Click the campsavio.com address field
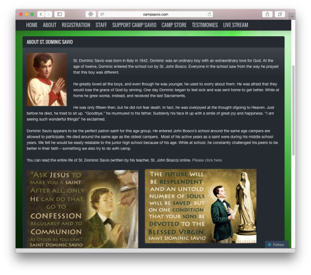 point(155,15)
